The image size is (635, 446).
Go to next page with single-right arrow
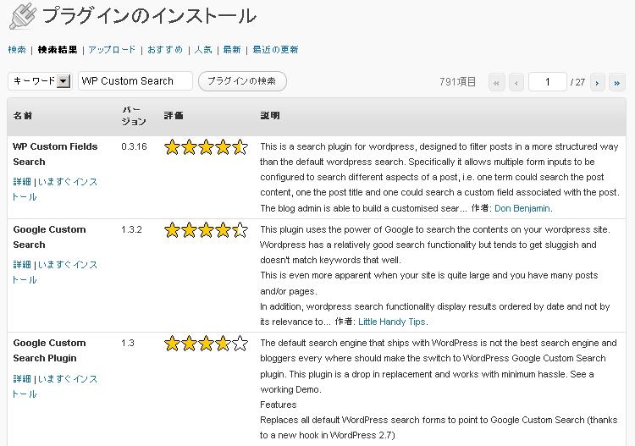click(598, 83)
